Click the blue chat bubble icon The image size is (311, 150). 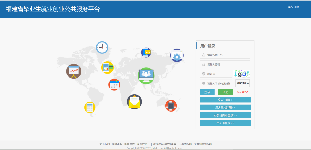tap(146, 53)
